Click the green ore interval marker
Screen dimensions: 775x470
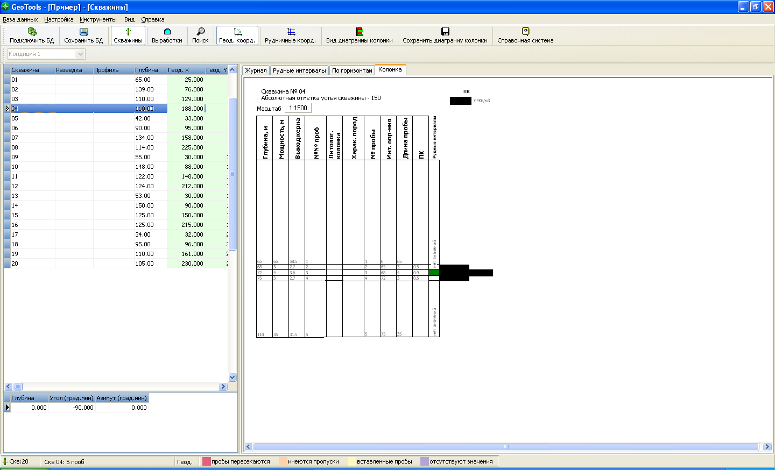[434, 273]
